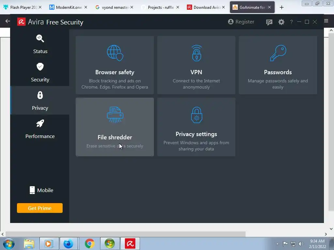Close the ModernKit.one tab
This screenshot has height=250, width=334.
coord(86,7)
